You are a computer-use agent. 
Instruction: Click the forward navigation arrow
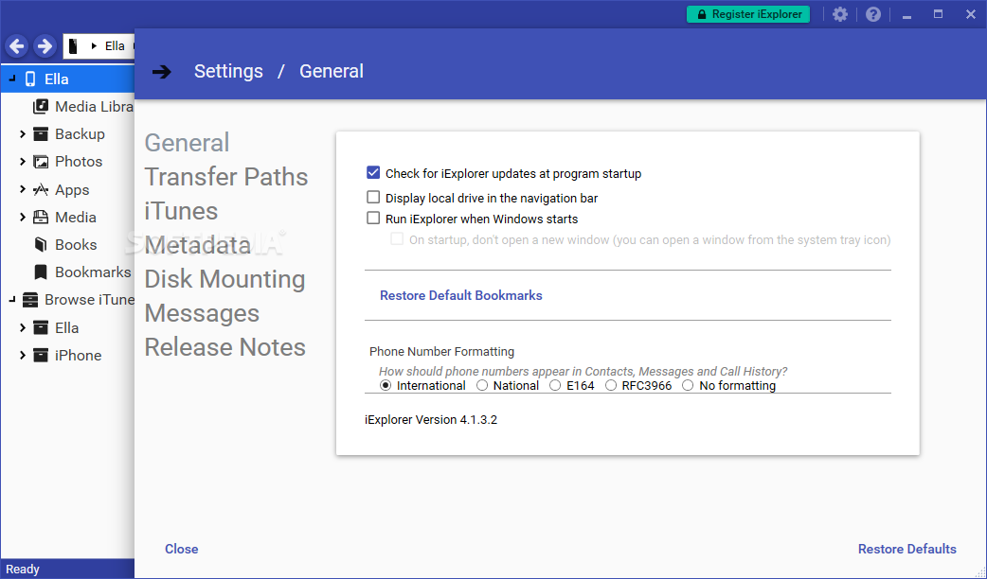pos(45,46)
